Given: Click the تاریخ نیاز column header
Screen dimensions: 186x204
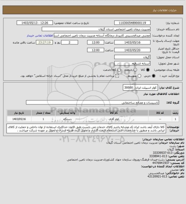Looking at the screenshot, I should 19,113.
